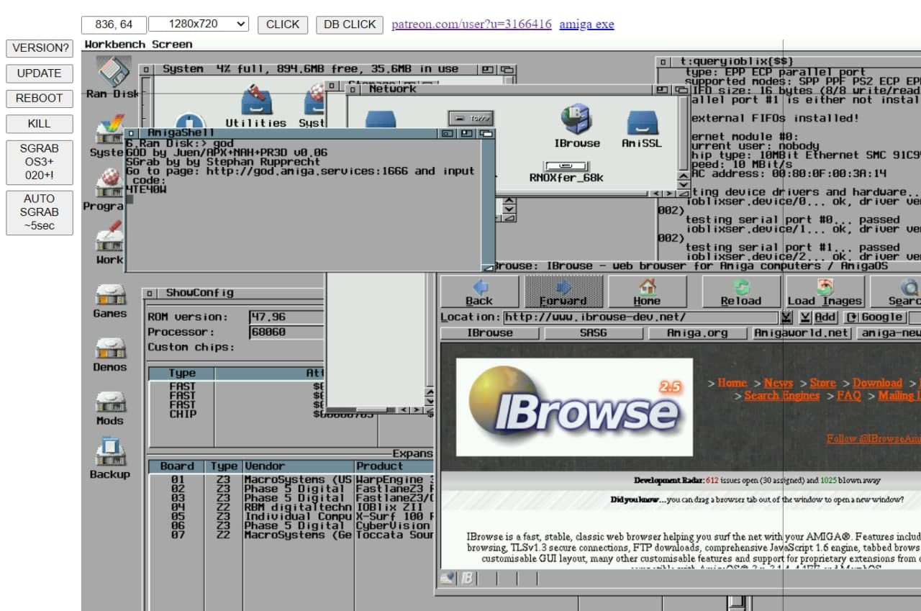Click the Processor field 68060
Image resolution: width=921 pixels, height=611 pixels.
click(x=287, y=332)
